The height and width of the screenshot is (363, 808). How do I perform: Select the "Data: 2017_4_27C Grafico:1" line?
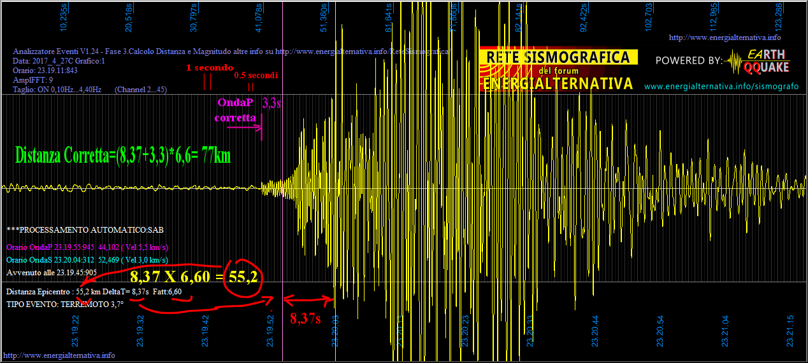(x=59, y=60)
